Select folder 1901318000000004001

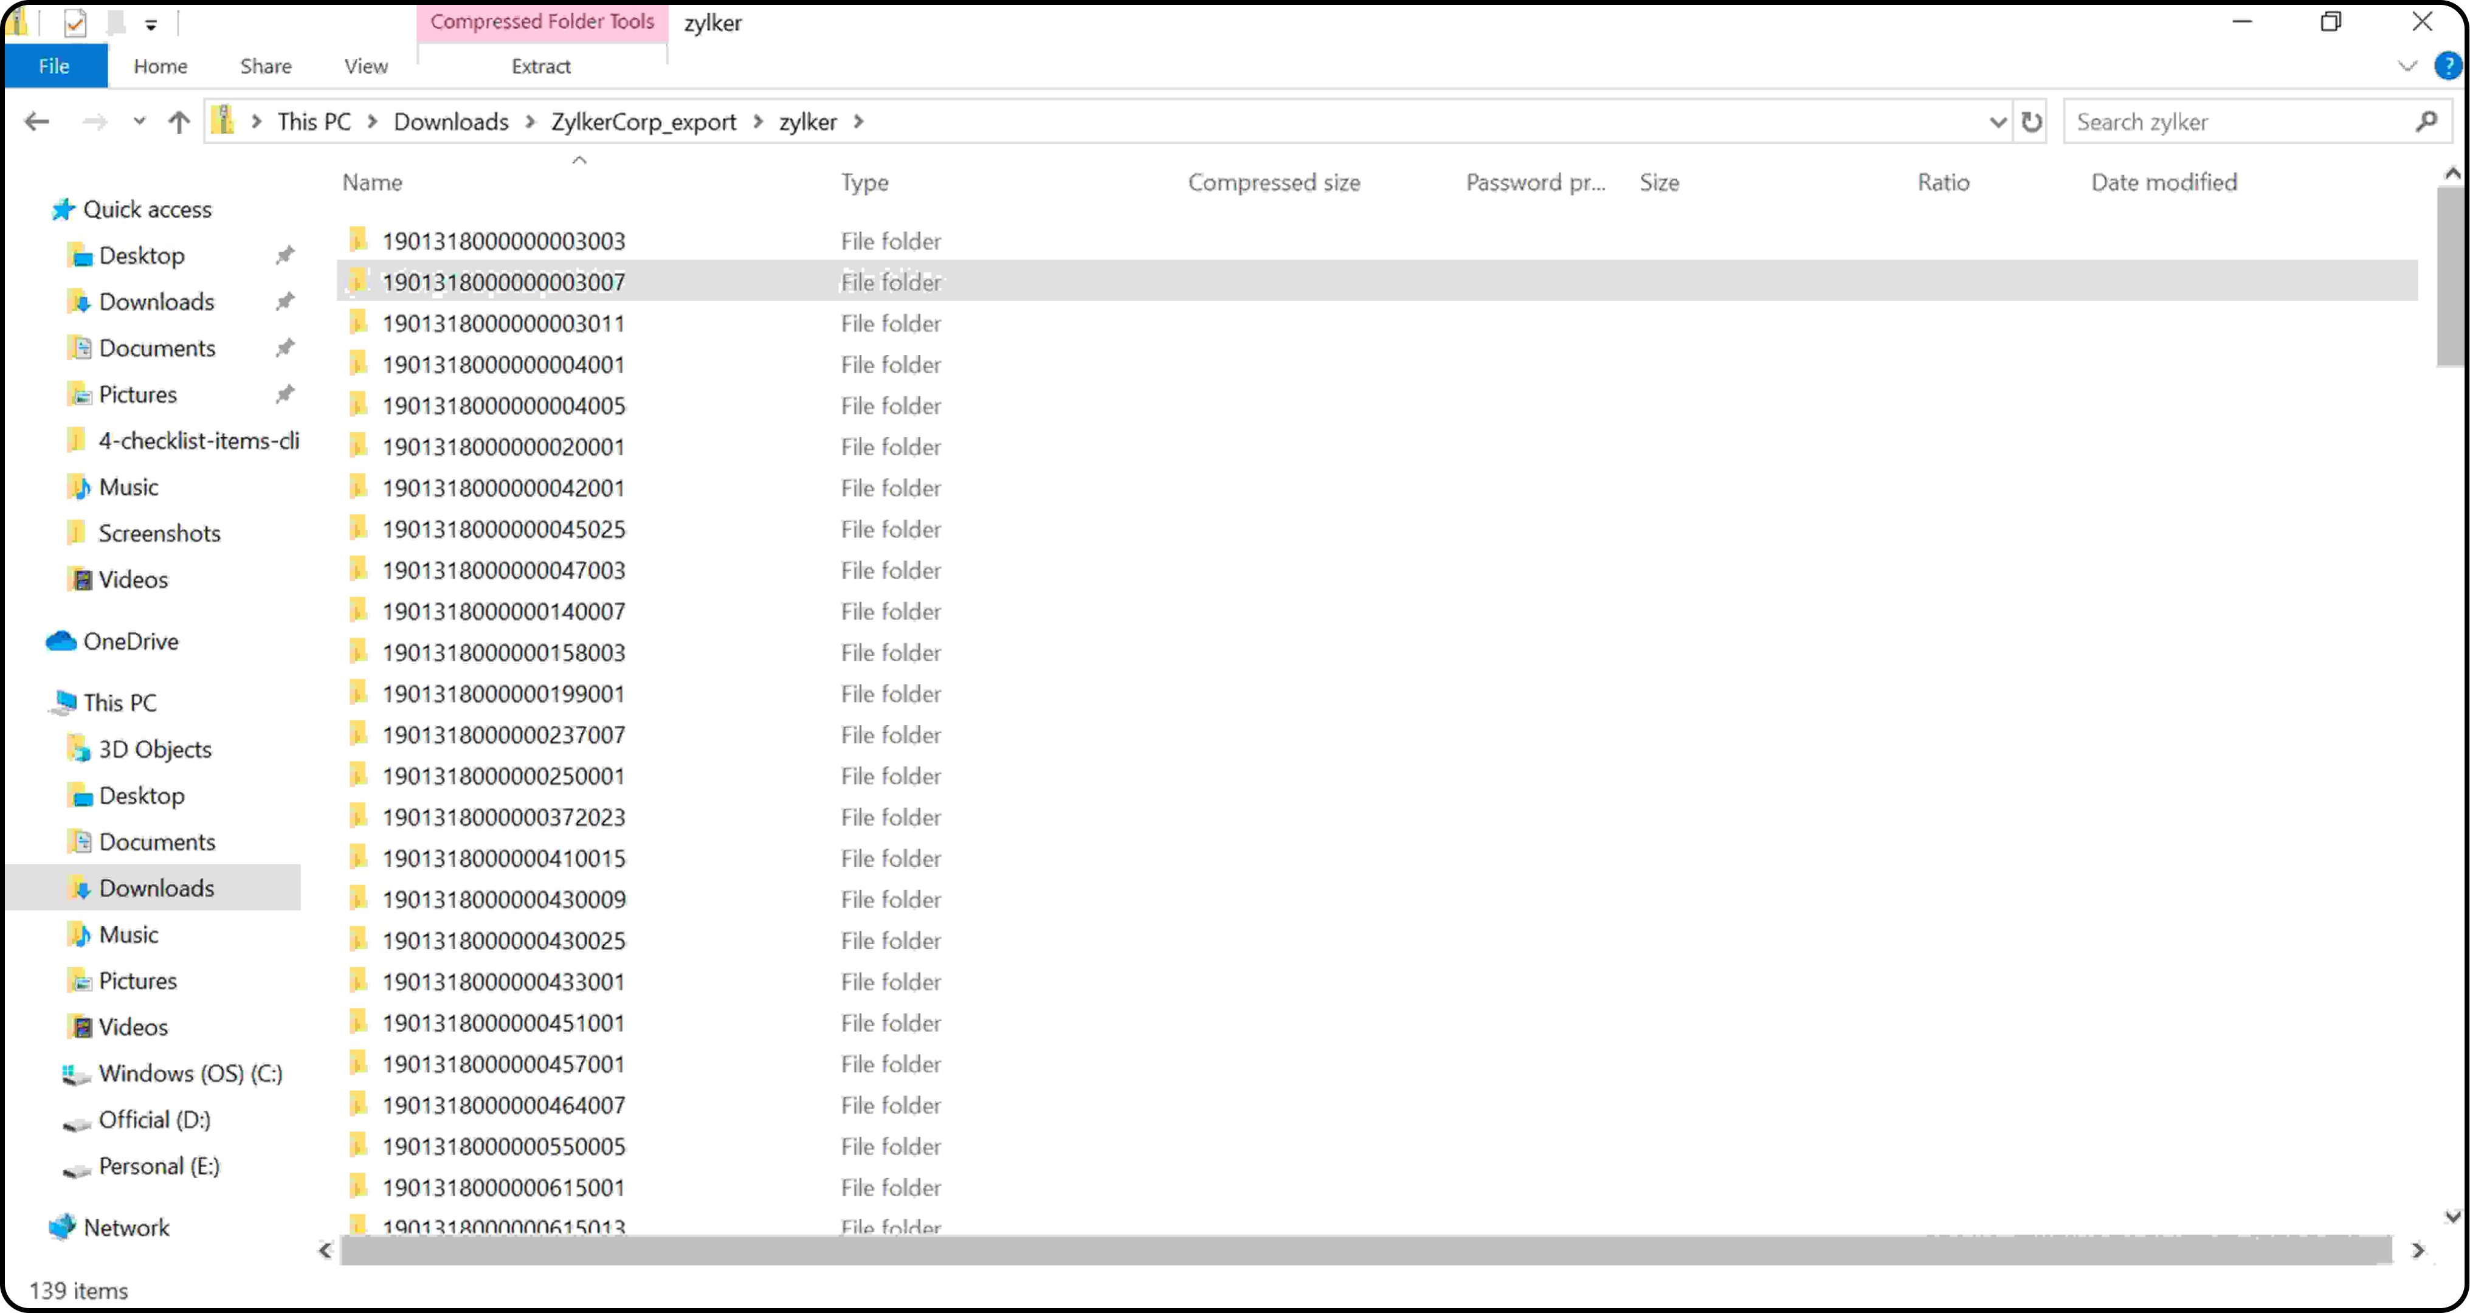point(503,365)
